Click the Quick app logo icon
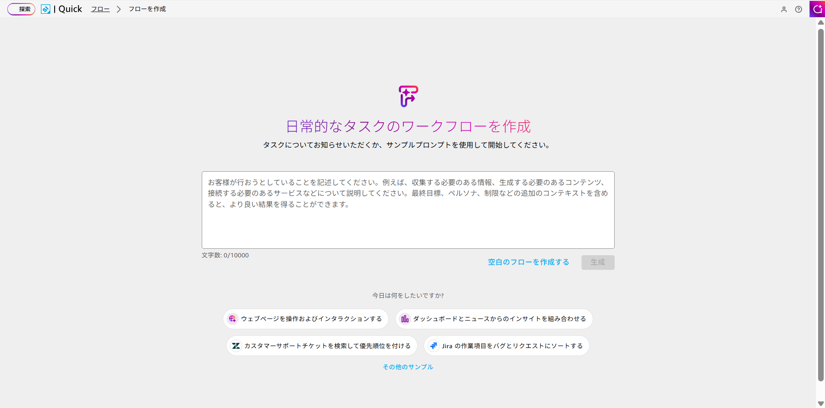The image size is (825, 408). [46, 9]
